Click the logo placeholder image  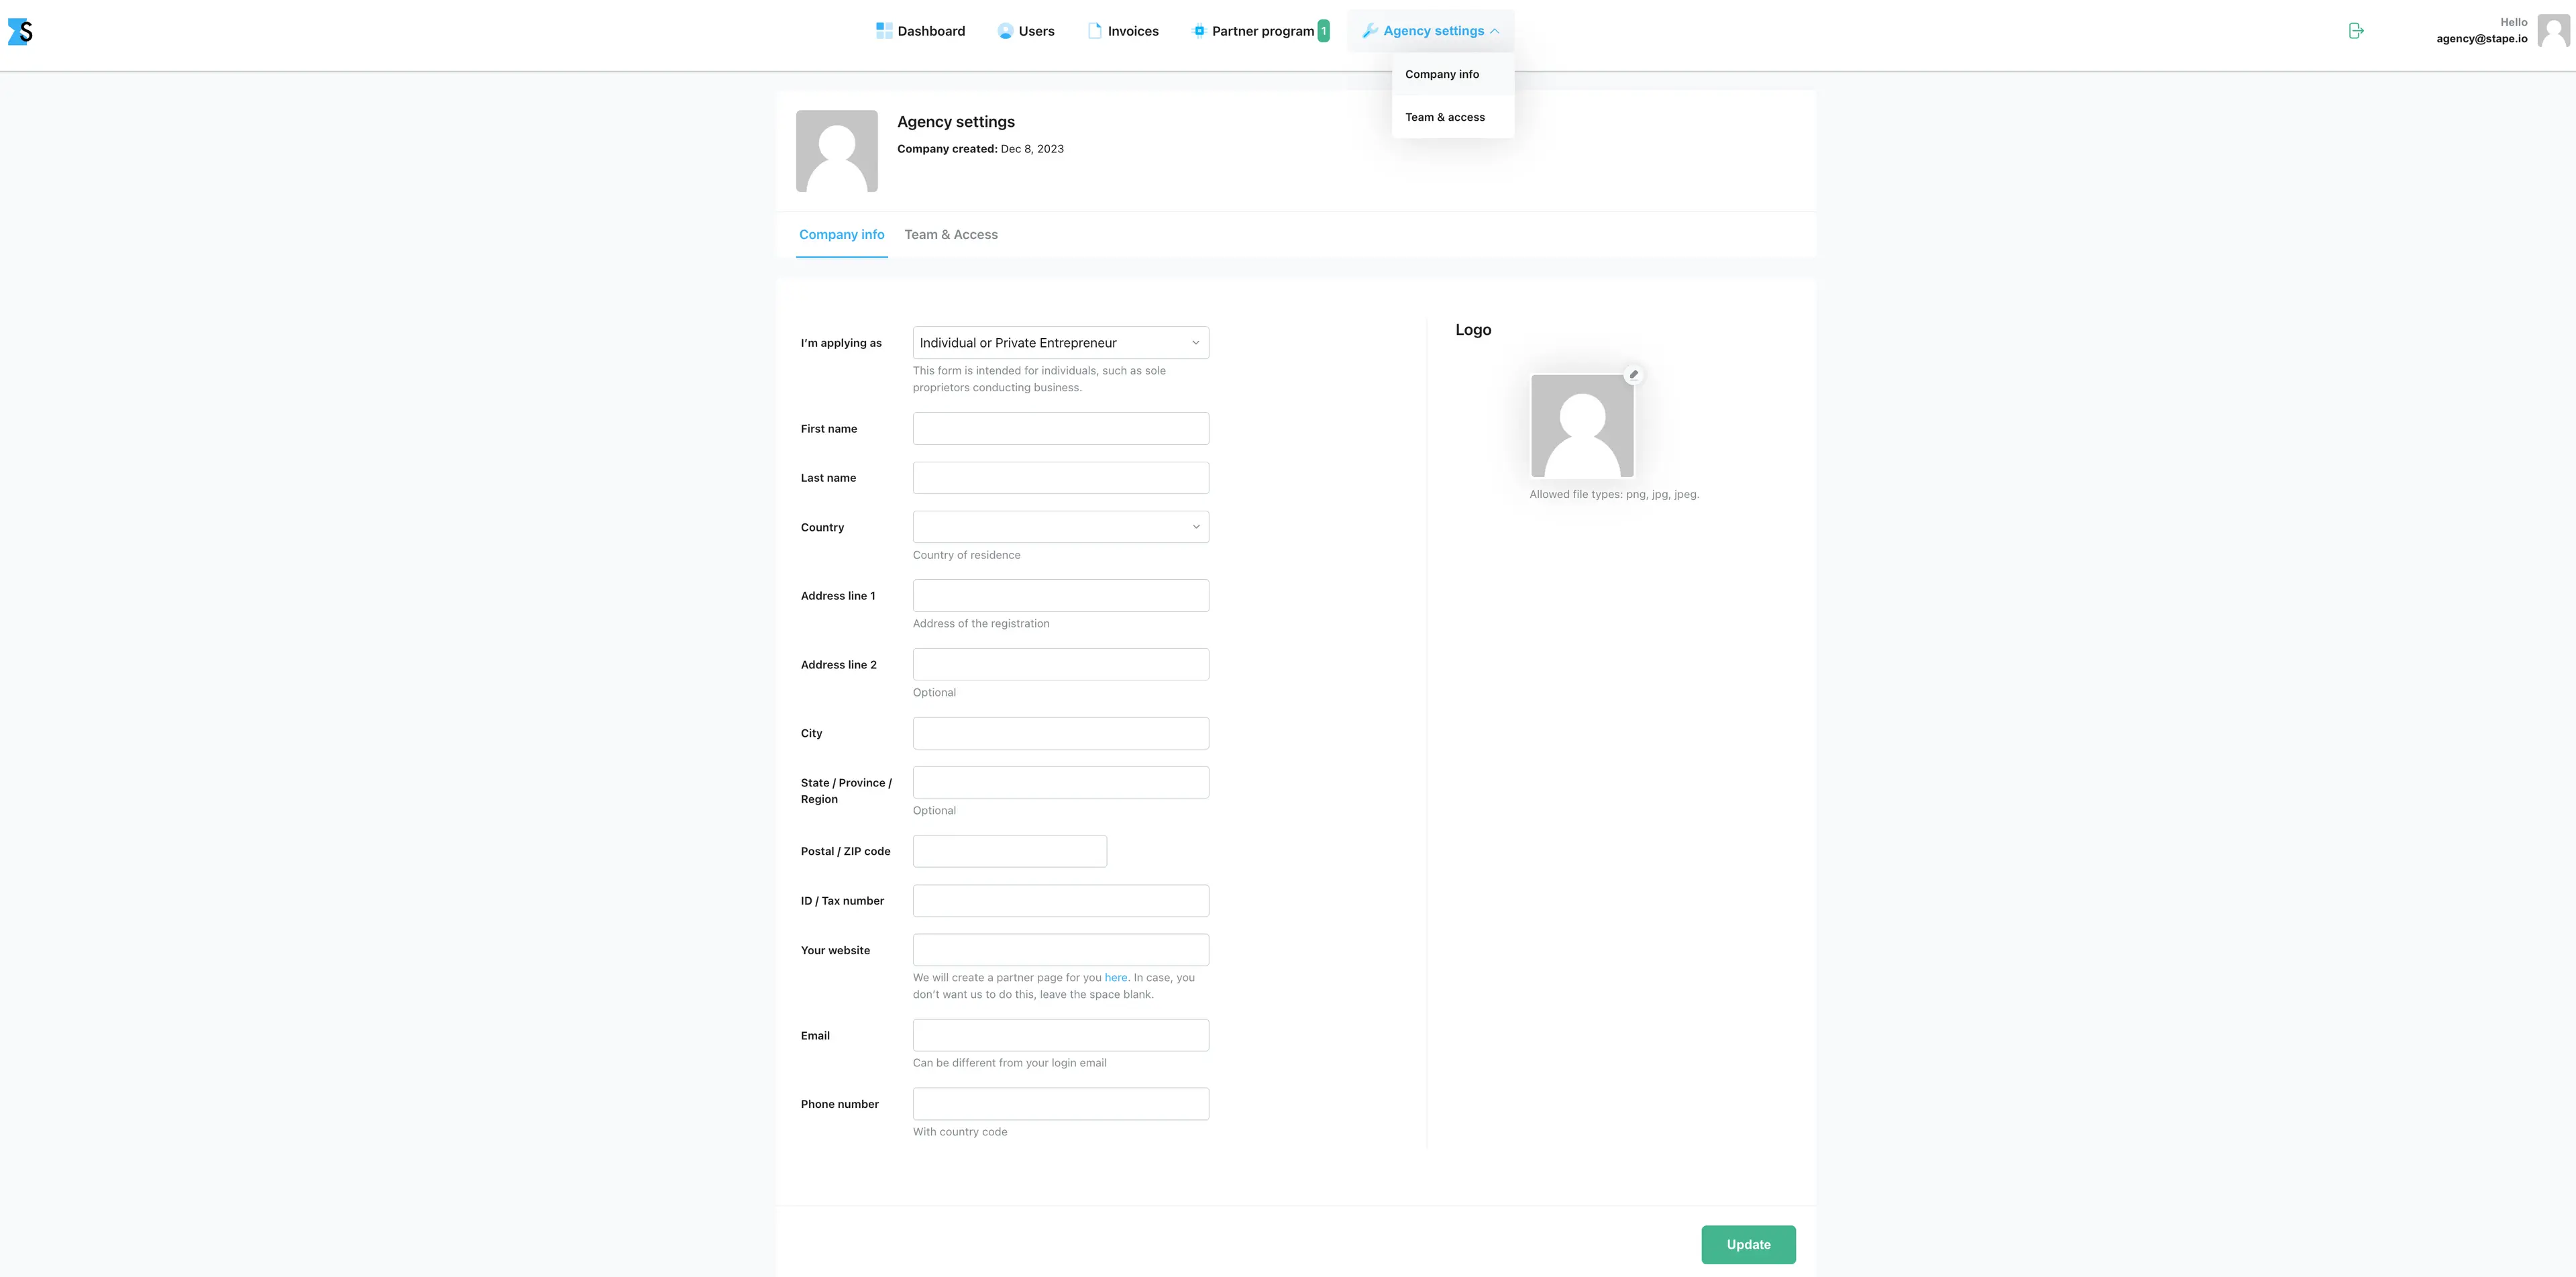(1583, 426)
